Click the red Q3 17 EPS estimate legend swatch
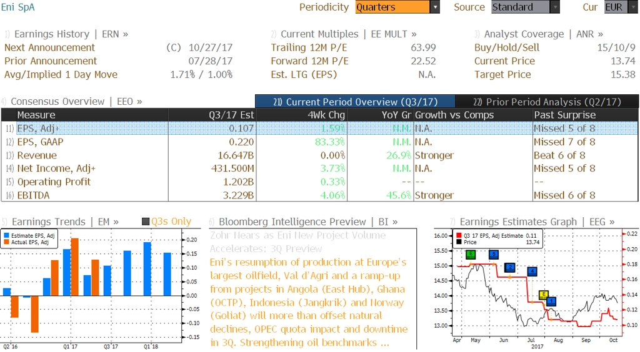 pyautogui.click(x=459, y=235)
